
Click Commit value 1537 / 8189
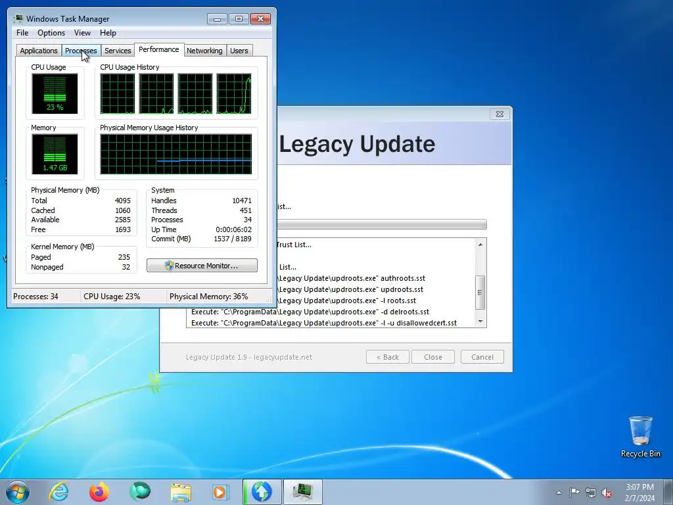point(232,239)
